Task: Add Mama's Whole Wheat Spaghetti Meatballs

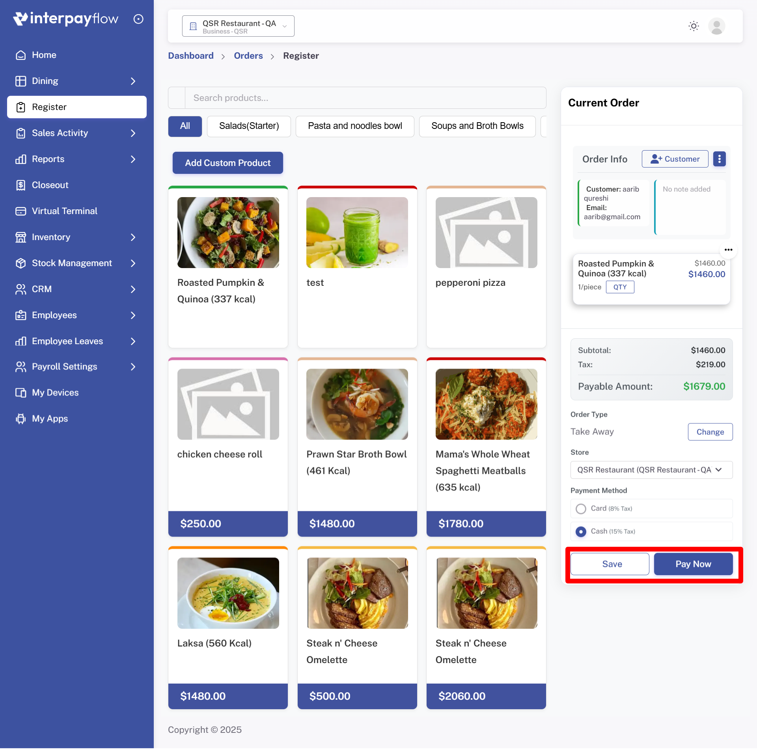Action: click(x=486, y=447)
